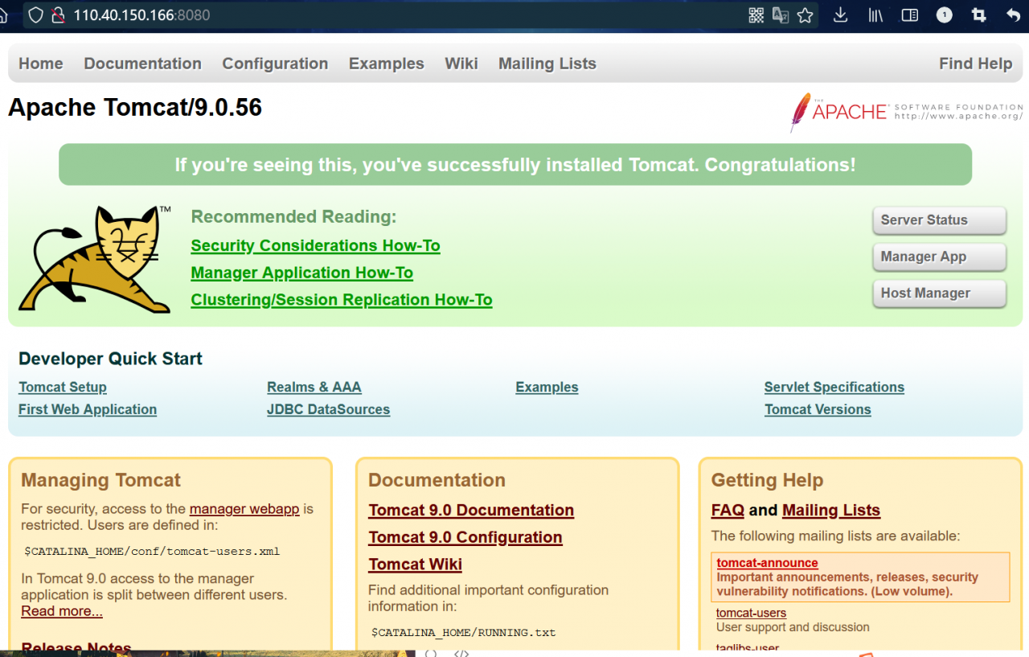Screen dimensions: 1029x657
Task: Open the Examples link under Developer Quick Start
Action: point(547,387)
